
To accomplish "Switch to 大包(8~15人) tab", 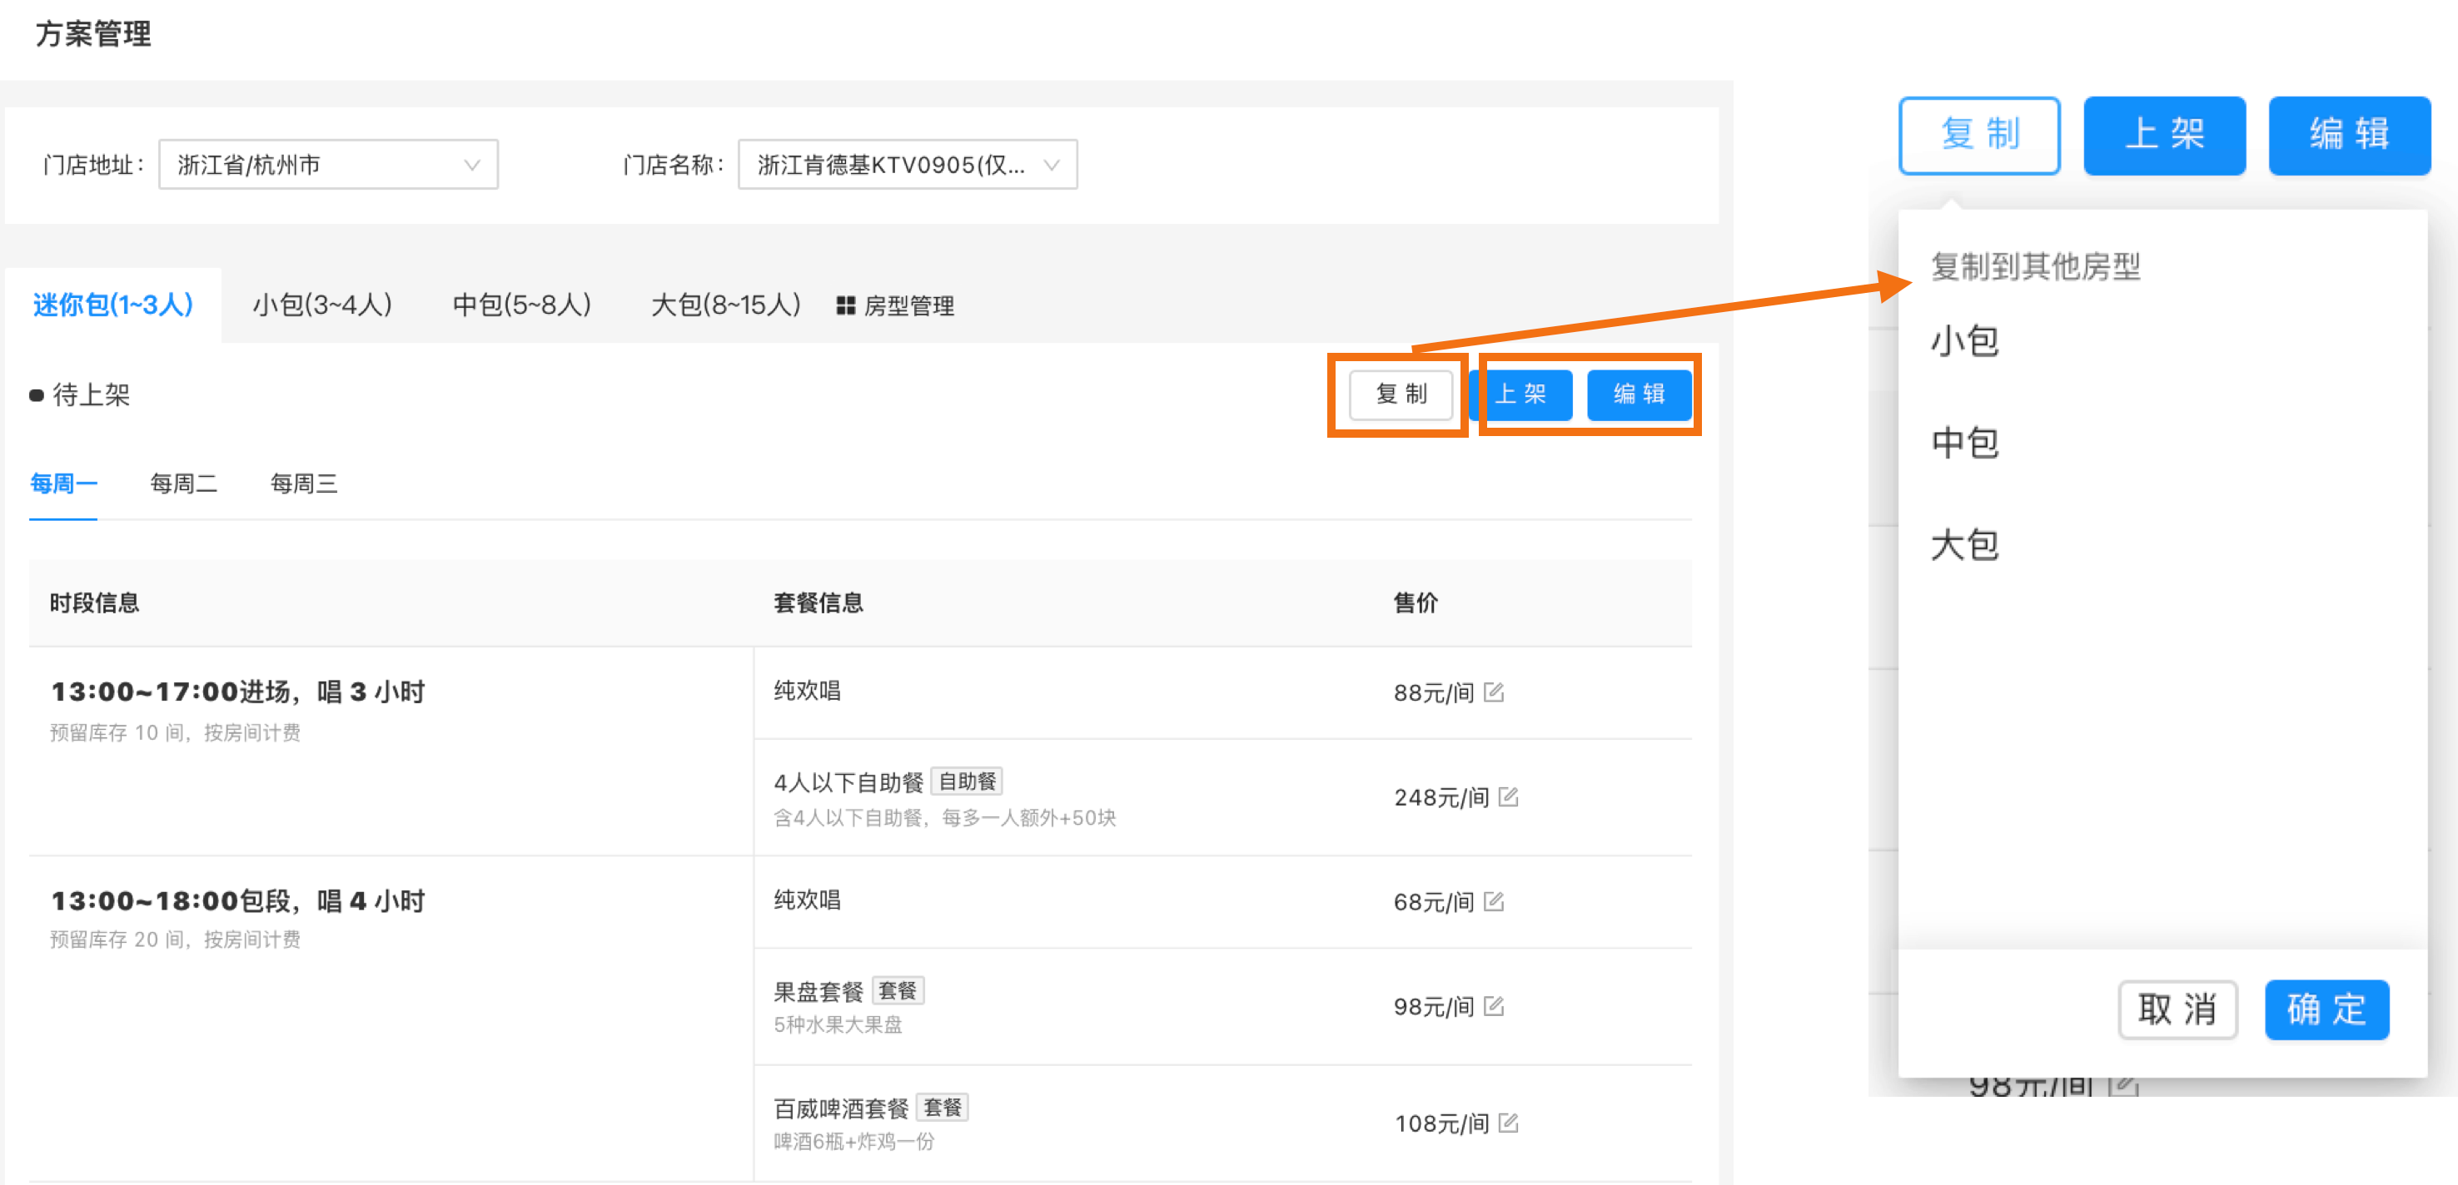I will tap(725, 305).
